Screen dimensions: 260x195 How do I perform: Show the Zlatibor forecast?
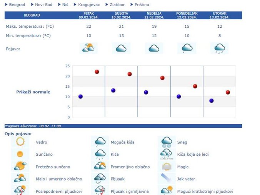click(116, 5)
